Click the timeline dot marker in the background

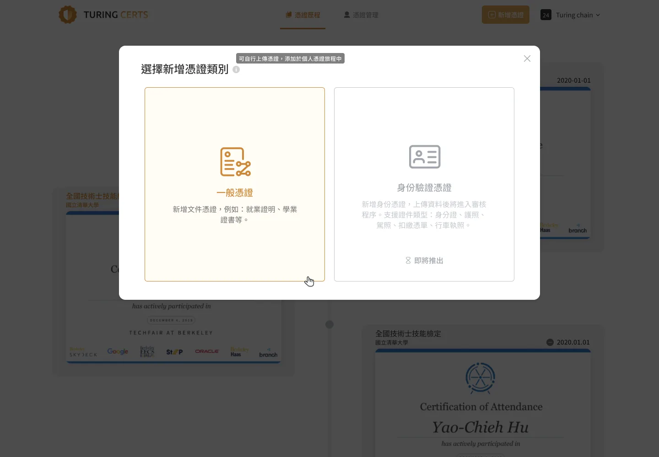(329, 324)
